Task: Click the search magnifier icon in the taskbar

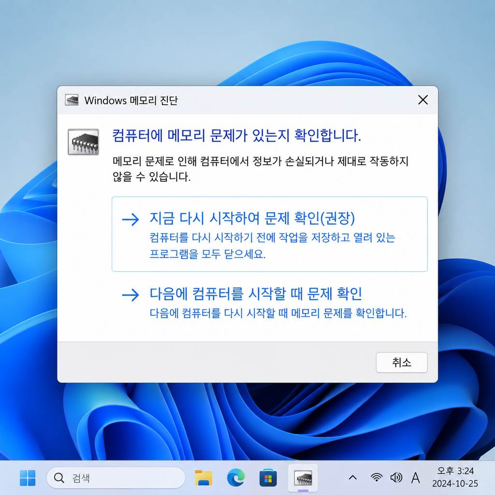Action: [x=59, y=478]
